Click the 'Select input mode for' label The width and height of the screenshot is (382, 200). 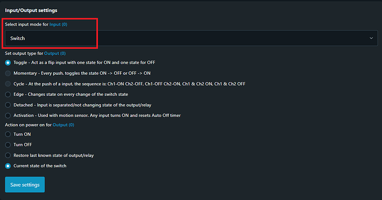(27, 24)
